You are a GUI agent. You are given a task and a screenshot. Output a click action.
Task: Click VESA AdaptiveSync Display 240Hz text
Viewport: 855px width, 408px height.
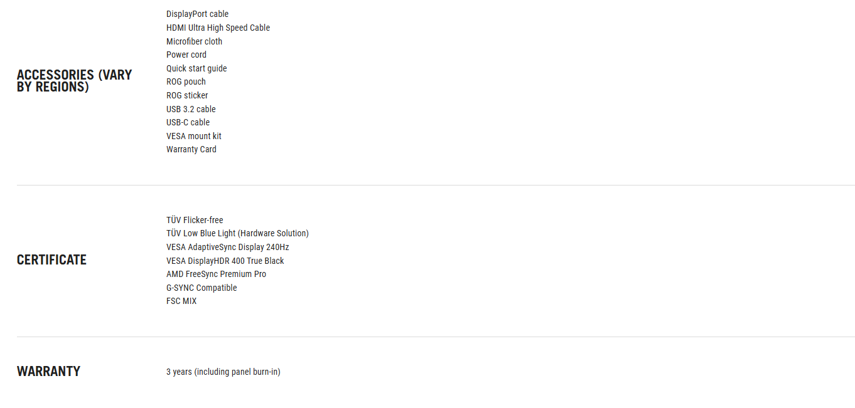tap(227, 247)
